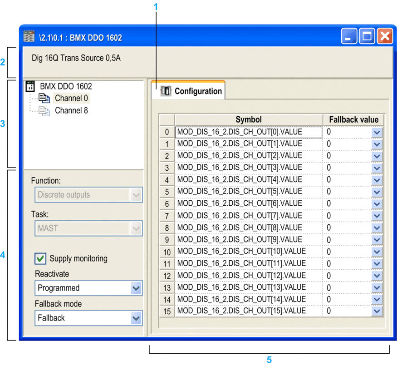Click symbol MOD_DIS_16_2.DIS_CH_OUT[1].VALUE
Image resolution: width=397 pixels, height=366 pixels.
tap(240, 143)
